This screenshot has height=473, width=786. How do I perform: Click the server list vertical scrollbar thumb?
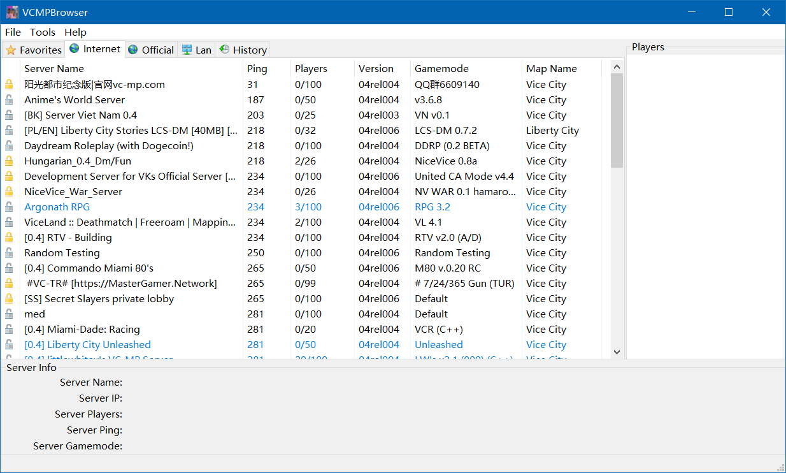pos(617,120)
